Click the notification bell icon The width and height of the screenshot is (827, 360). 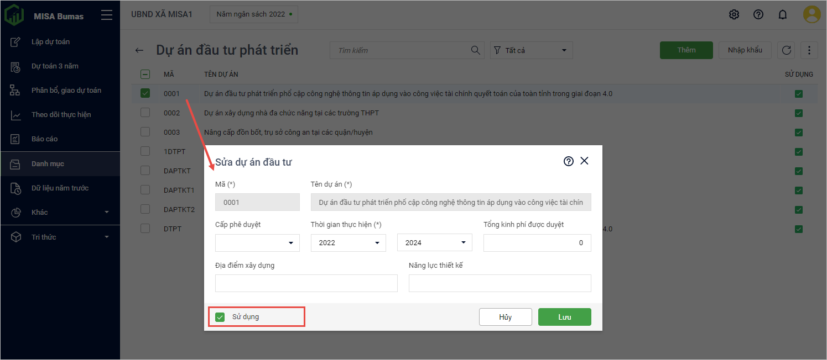tap(782, 15)
